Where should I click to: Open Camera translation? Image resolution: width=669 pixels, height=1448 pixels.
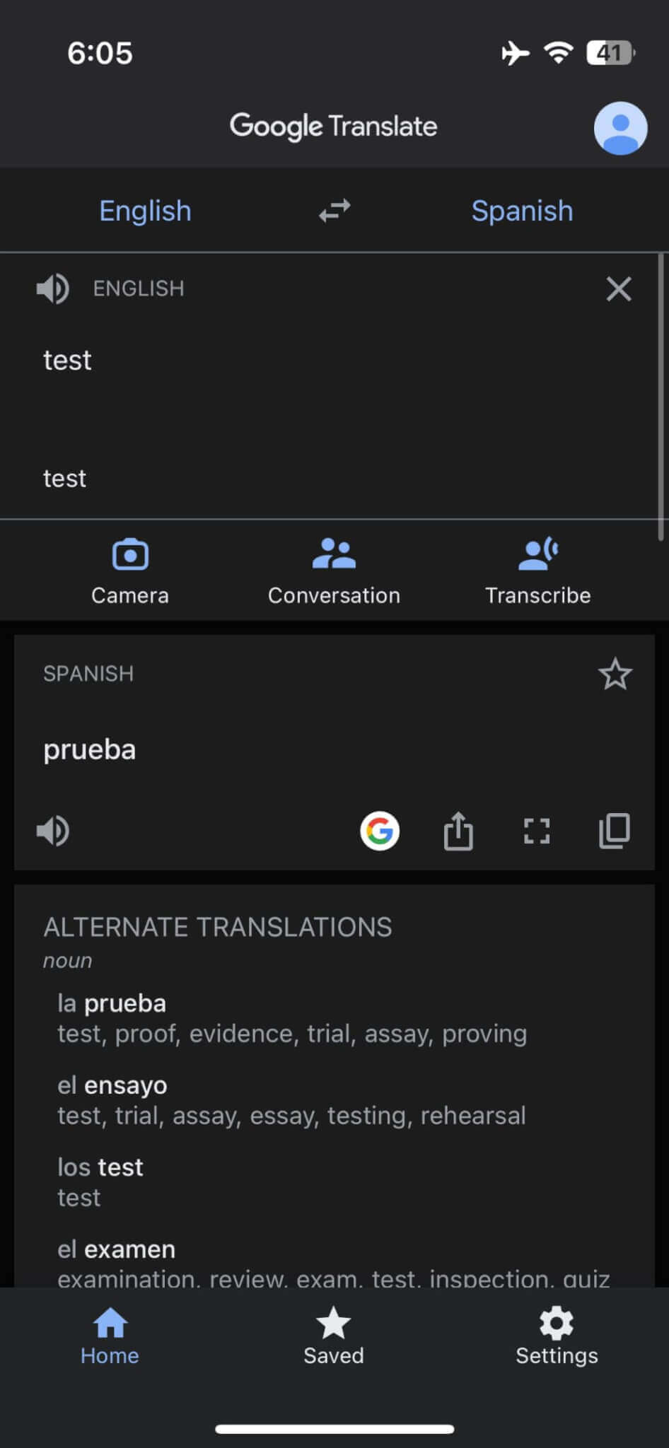(x=130, y=571)
